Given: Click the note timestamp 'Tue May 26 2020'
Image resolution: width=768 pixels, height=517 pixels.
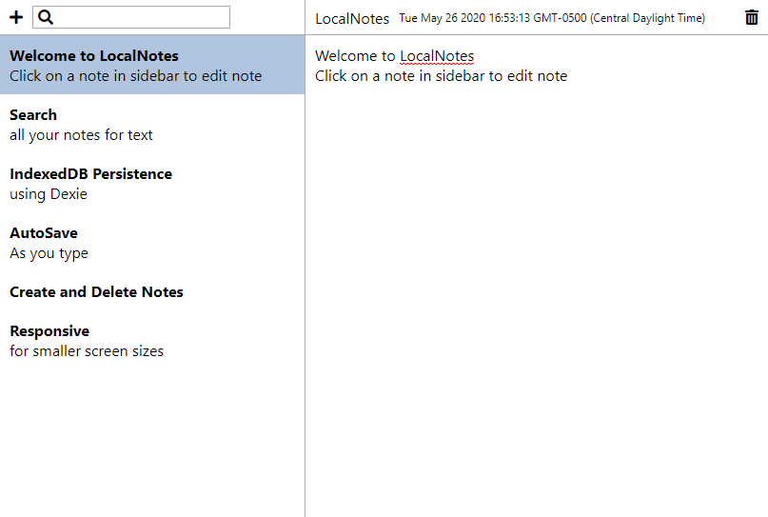Looking at the screenshot, I should coord(552,18).
